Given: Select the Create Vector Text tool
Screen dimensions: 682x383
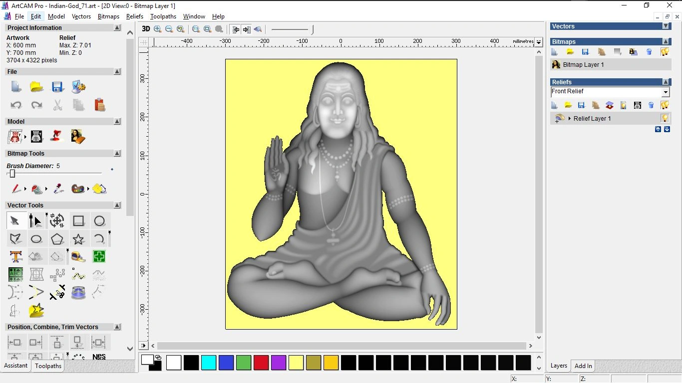Looking at the screenshot, I should pyautogui.click(x=15, y=256).
